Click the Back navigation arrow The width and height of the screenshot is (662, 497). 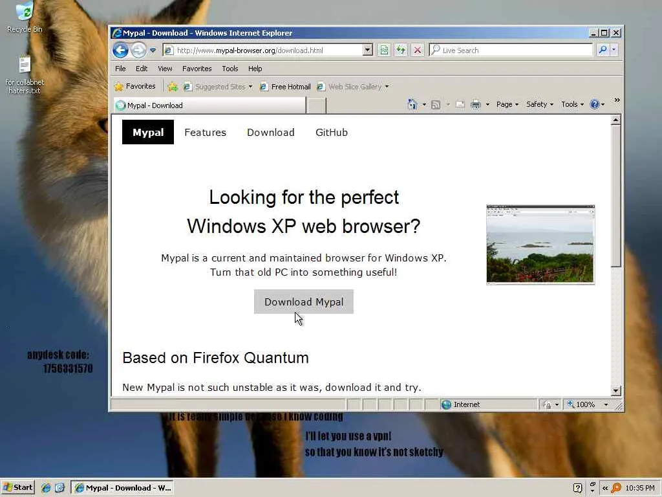[x=120, y=50]
